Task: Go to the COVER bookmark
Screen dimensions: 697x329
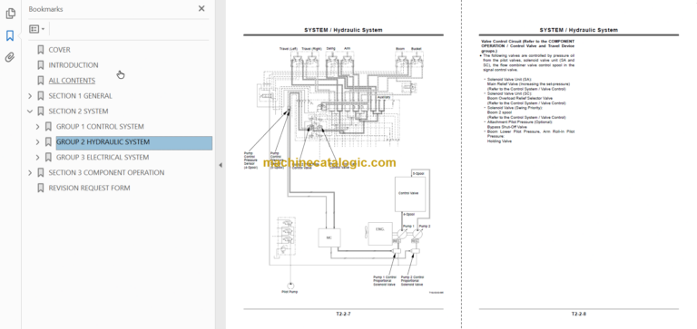Action: coord(59,50)
